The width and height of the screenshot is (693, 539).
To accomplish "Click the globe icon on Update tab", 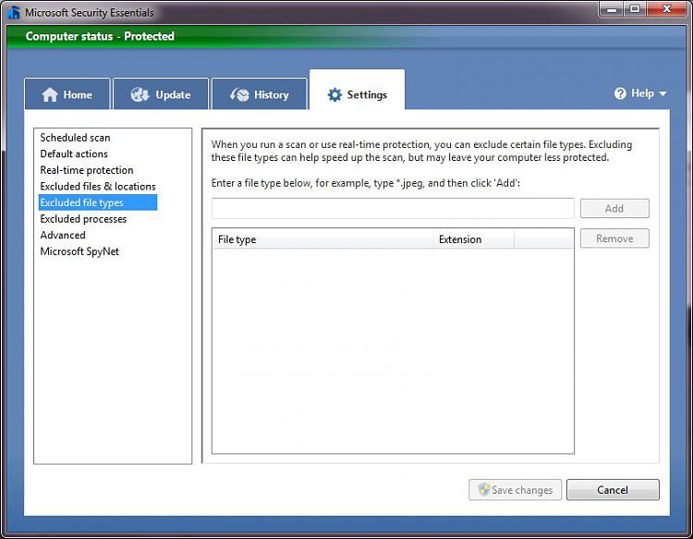I will pos(140,94).
